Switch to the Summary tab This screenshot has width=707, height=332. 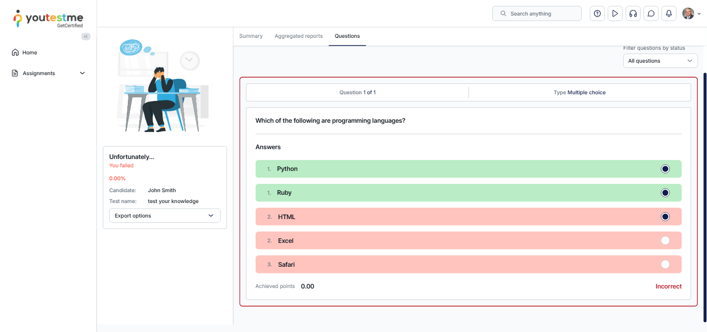(251, 36)
